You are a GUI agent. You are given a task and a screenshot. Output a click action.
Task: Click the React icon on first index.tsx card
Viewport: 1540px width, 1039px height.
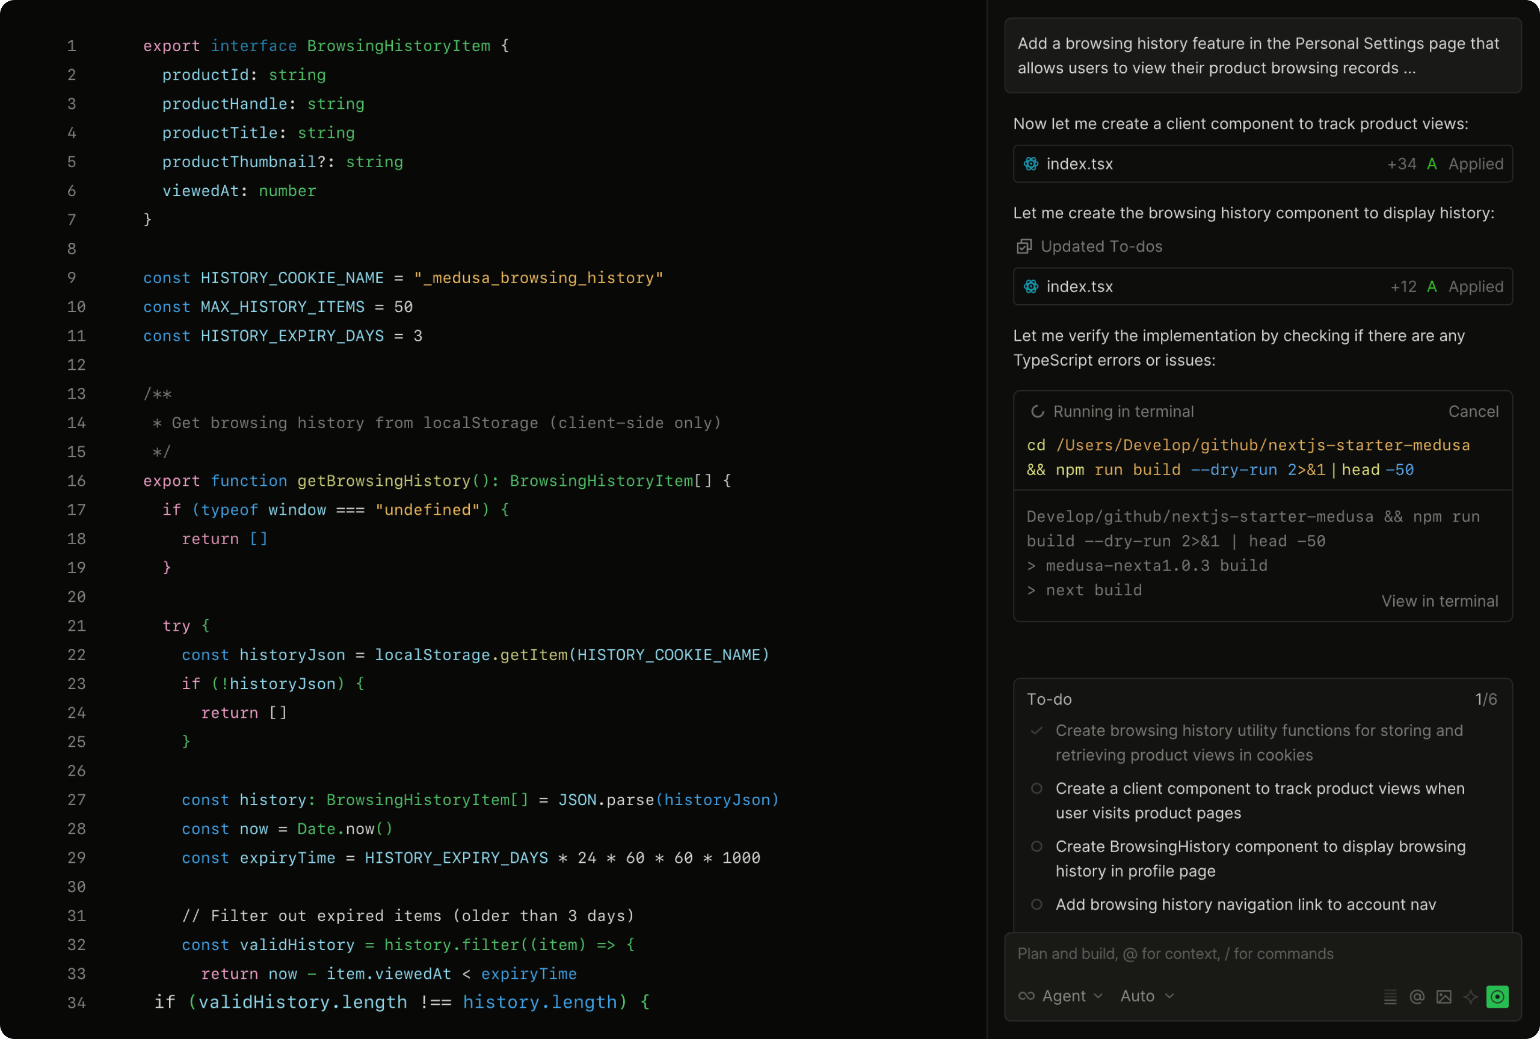(x=1031, y=164)
